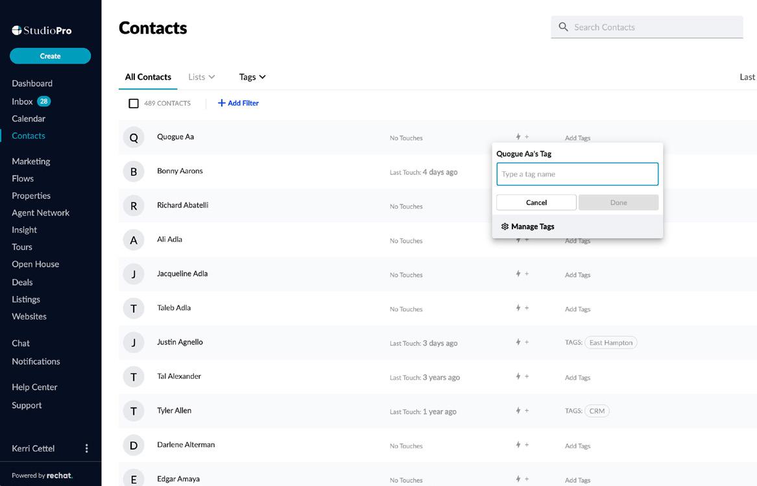Click the gear icon beside Manage Tags
The height and width of the screenshot is (486, 757).
click(505, 226)
